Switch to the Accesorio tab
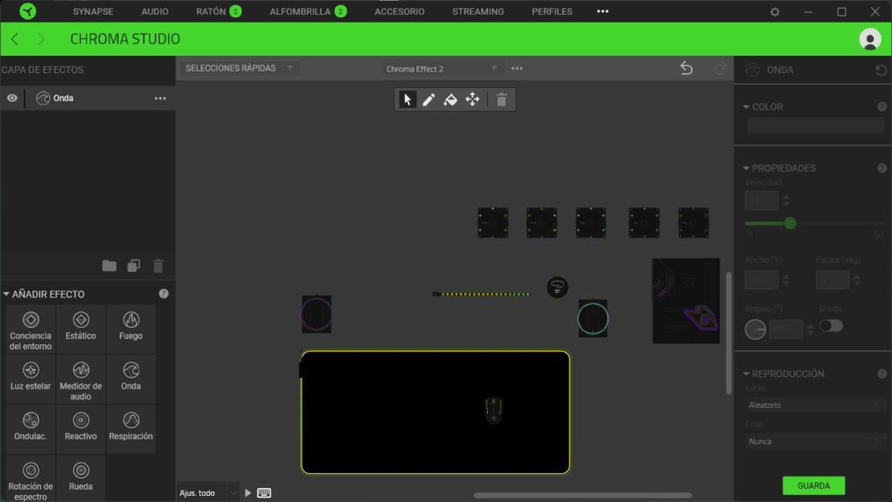Viewport: 892px width, 502px height. pyautogui.click(x=399, y=11)
